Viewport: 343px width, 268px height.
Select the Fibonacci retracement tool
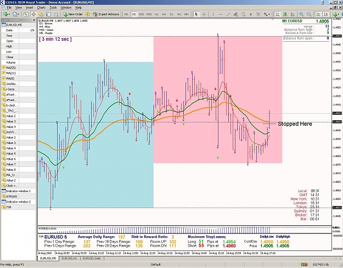(243, 14)
